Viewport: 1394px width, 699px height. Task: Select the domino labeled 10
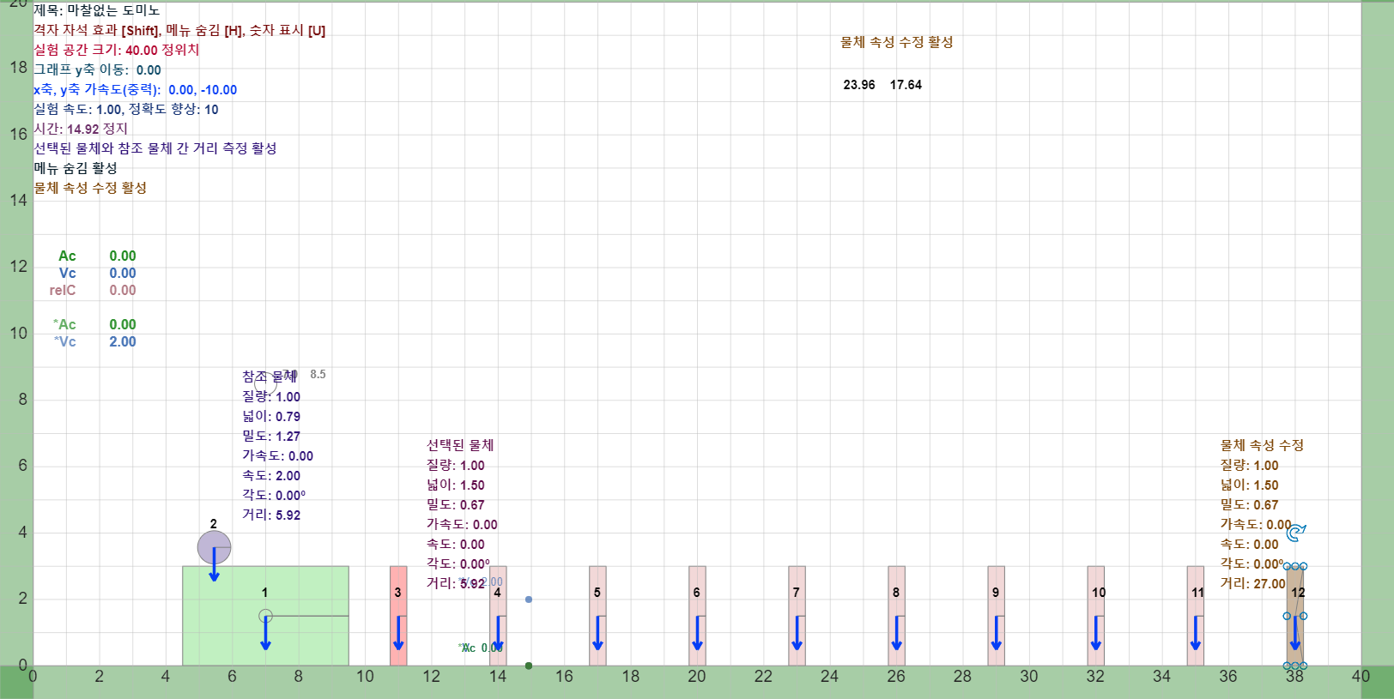1095,616
